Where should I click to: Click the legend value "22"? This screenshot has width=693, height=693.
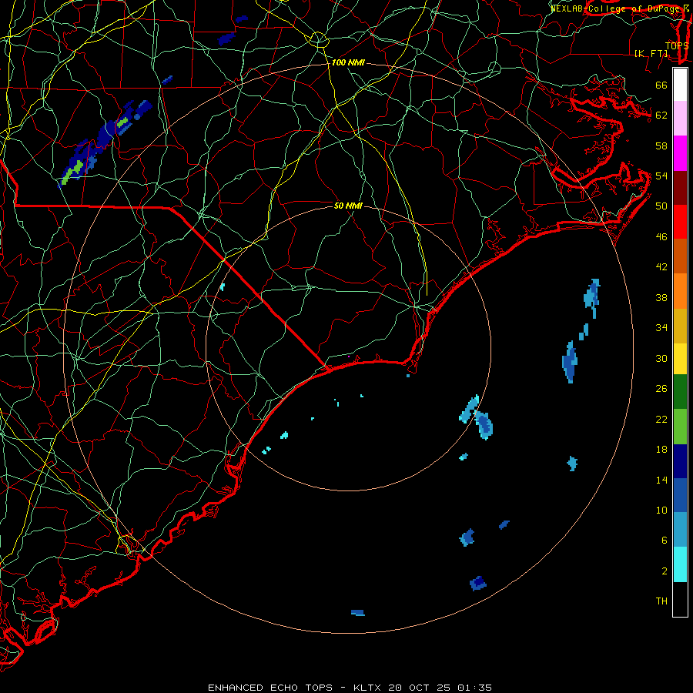661,419
